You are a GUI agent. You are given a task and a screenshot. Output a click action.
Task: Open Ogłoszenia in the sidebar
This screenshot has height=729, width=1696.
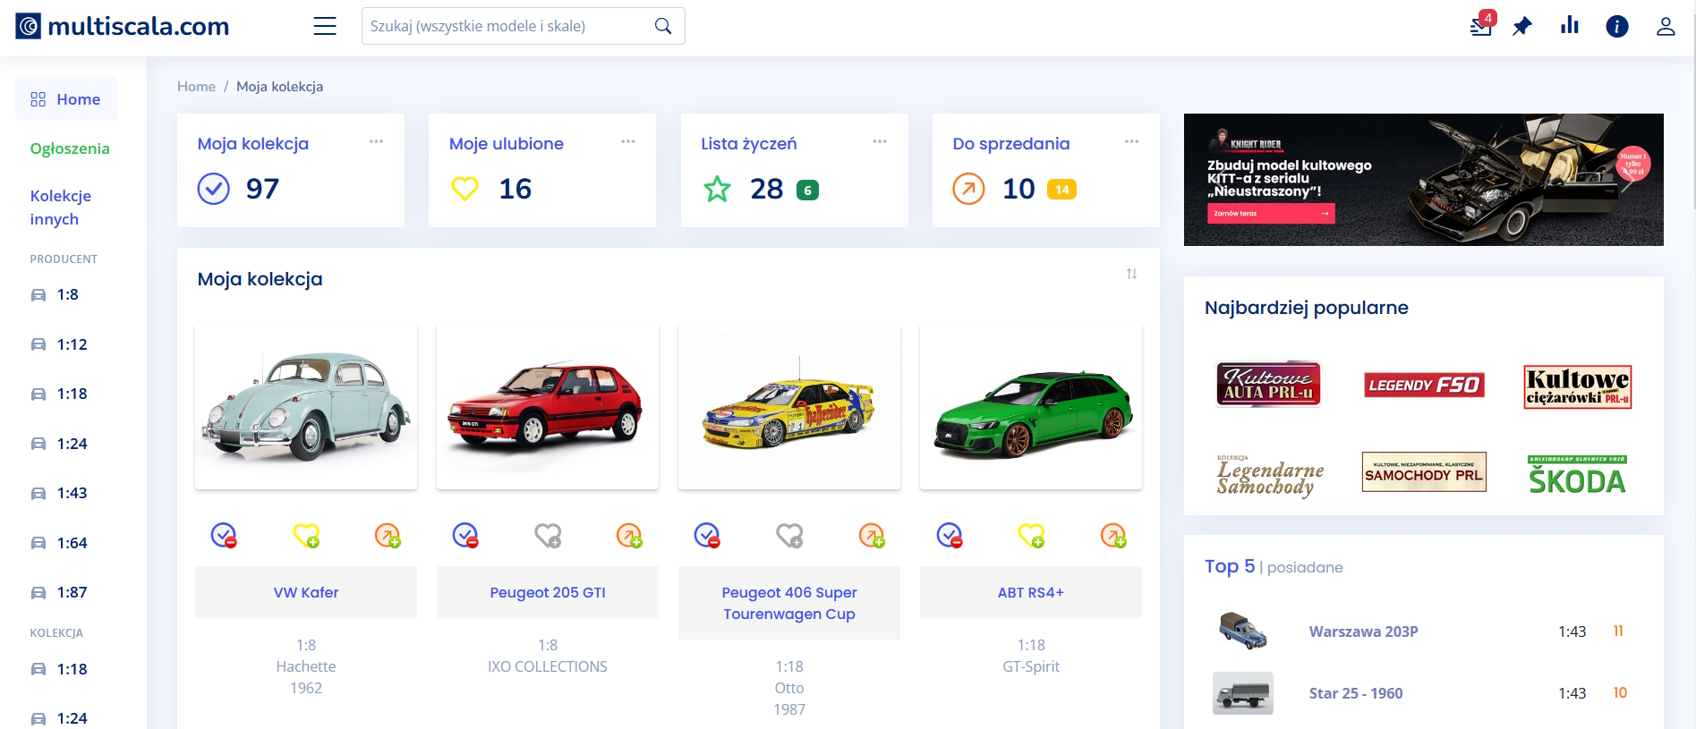pos(70,148)
